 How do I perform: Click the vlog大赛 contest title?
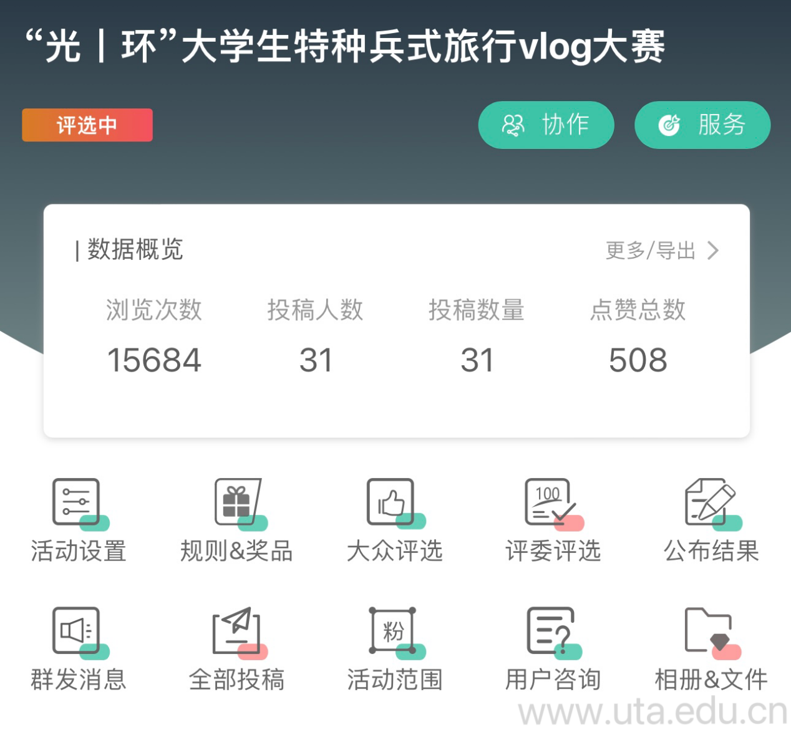[x=345, y=47]
